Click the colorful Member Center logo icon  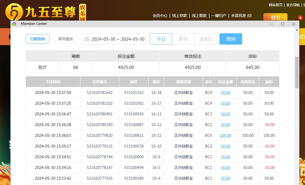[14, 24]
